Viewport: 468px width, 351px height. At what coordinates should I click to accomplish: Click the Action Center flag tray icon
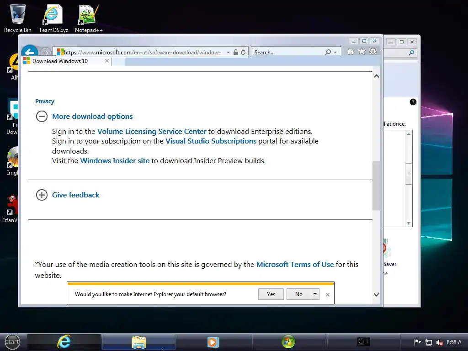coord(418,342)
